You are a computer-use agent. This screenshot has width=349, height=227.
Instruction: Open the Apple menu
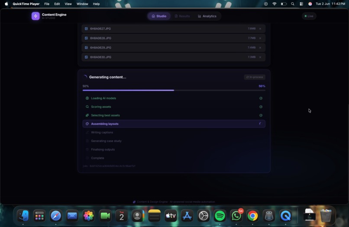(6, 4)
